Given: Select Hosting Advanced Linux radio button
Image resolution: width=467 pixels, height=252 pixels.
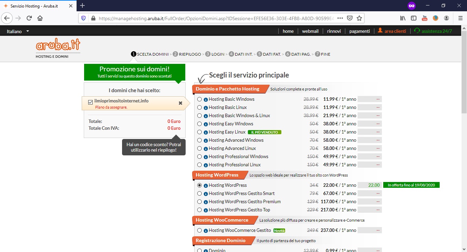Looking at the screenshot, I should [x=200, y=148].
